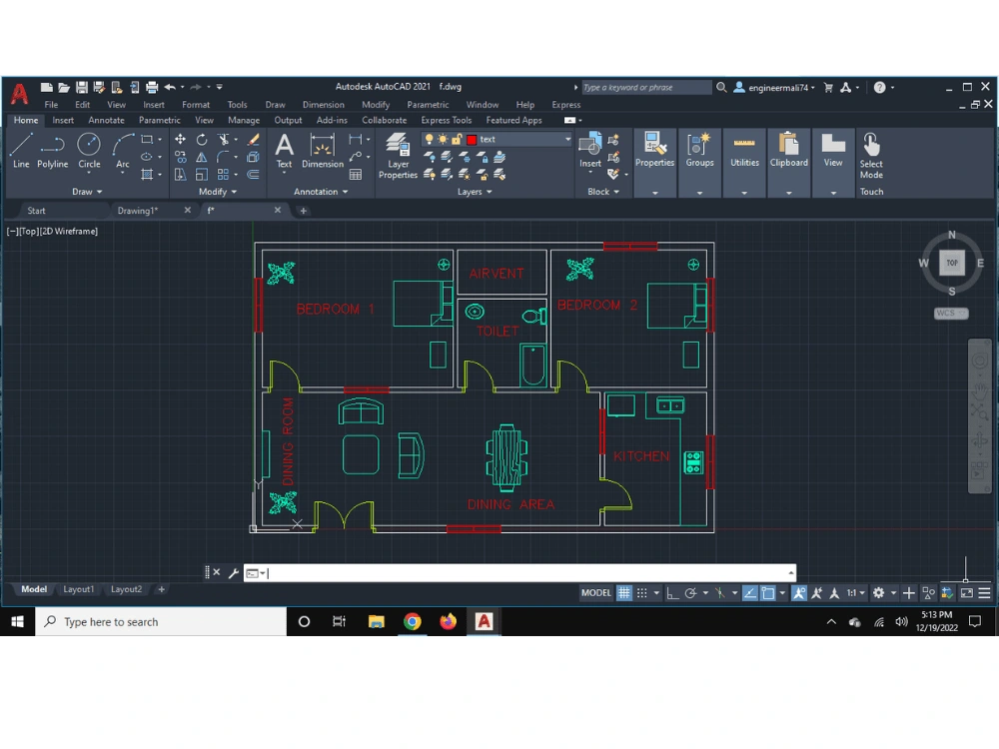Select the Line tool
Viewport: 999px width, 749px height.
(x=20, y=150)
